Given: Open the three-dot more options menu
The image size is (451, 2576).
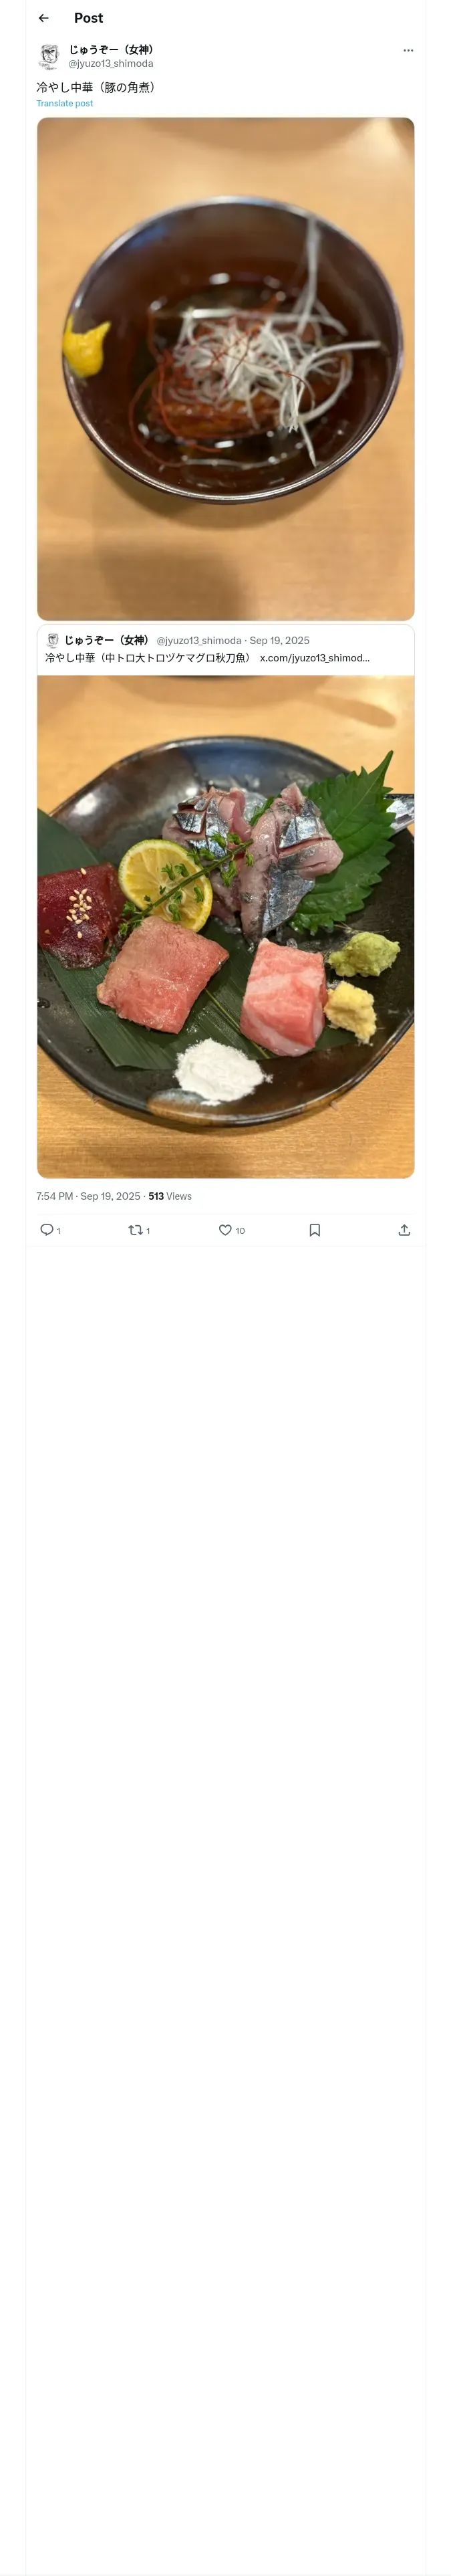Looking at the screenshot, I should coord(408,50).
